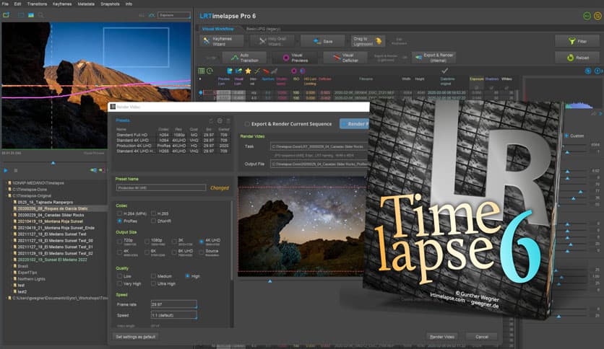Click Cancel in the Render Video dialog
Viewport: 604px width, 349px height.
[481, 337]
